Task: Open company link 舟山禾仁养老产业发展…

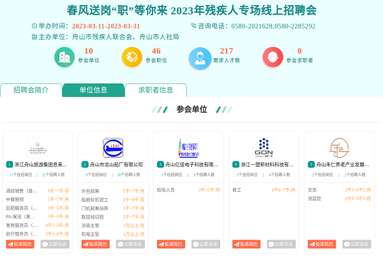Action: pyautogui.click(x=343, y=164)
